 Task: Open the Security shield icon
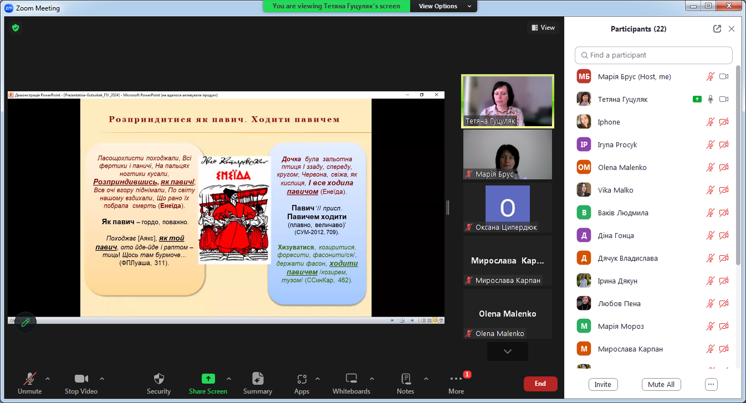point(159,379)
